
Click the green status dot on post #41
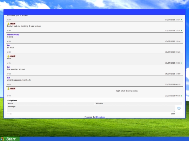coord(182,63)
